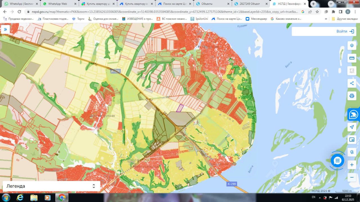Viewport: 360px width, 202px height.
Task: Bookmark this page with star icon
Action: click(317, 12)
